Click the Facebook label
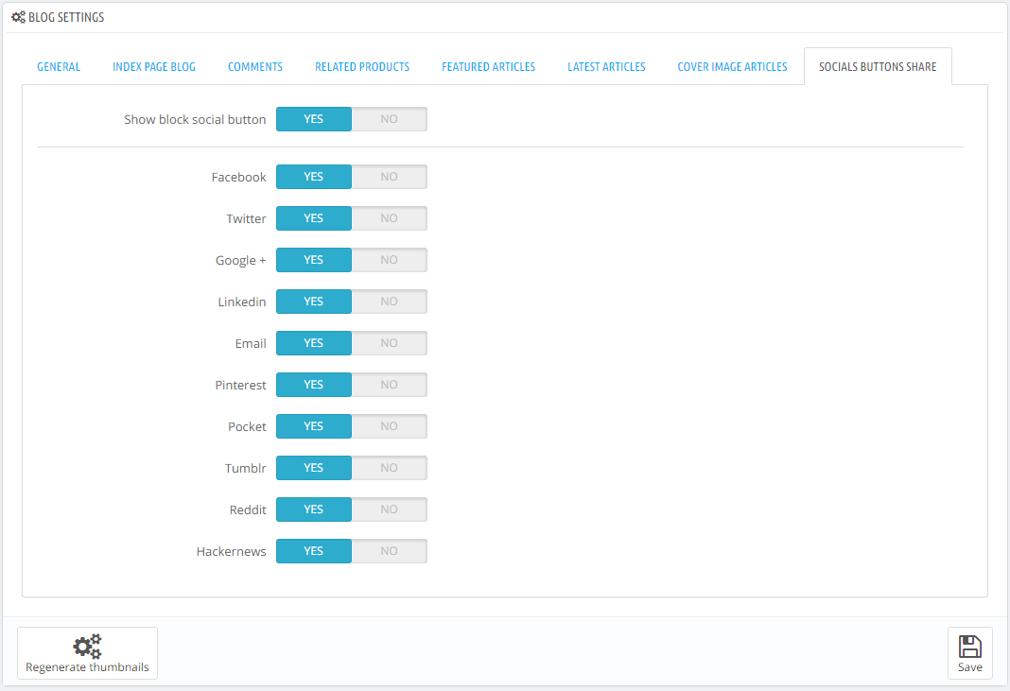 239,177
